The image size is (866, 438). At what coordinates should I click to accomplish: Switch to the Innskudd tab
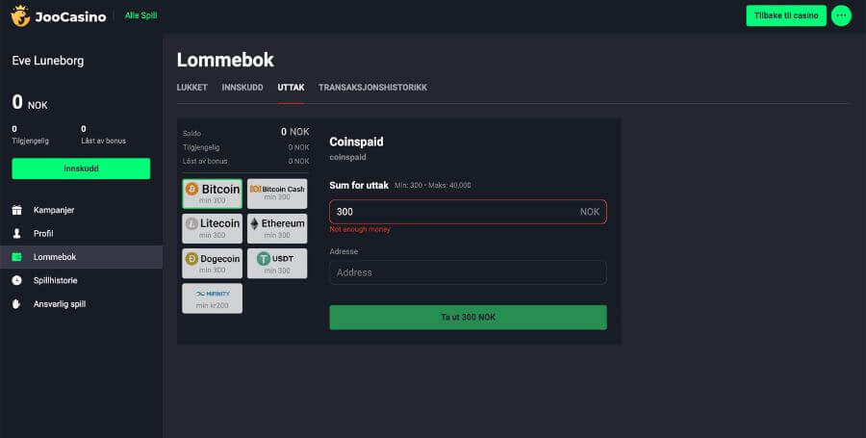click(x=242, y=88)
